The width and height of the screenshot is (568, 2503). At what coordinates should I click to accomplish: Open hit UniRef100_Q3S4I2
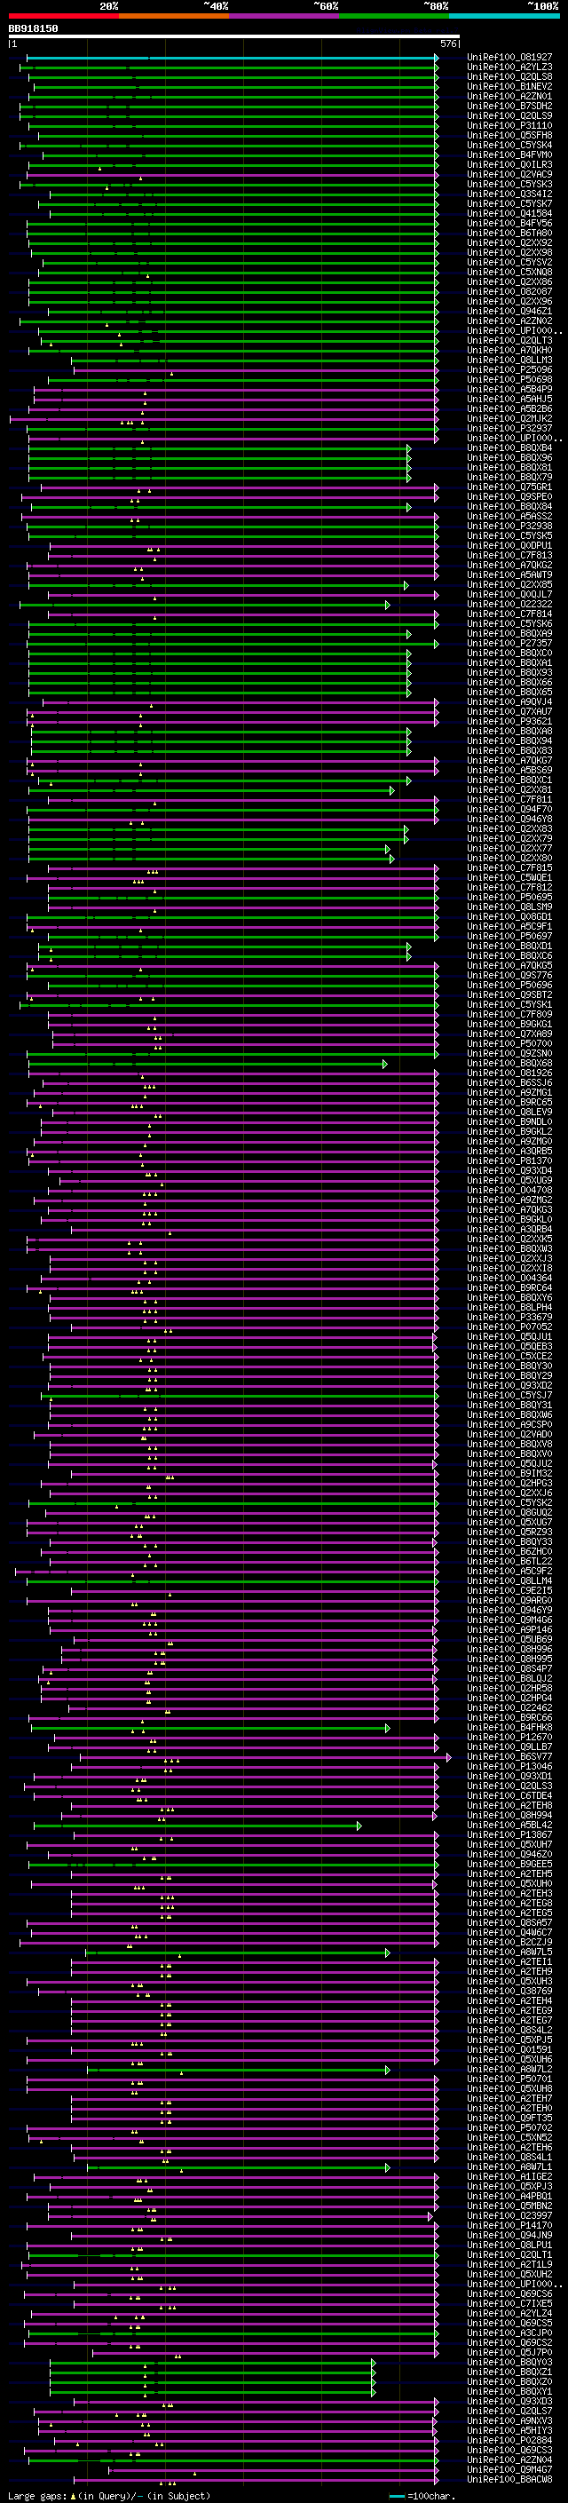point(509,194)
